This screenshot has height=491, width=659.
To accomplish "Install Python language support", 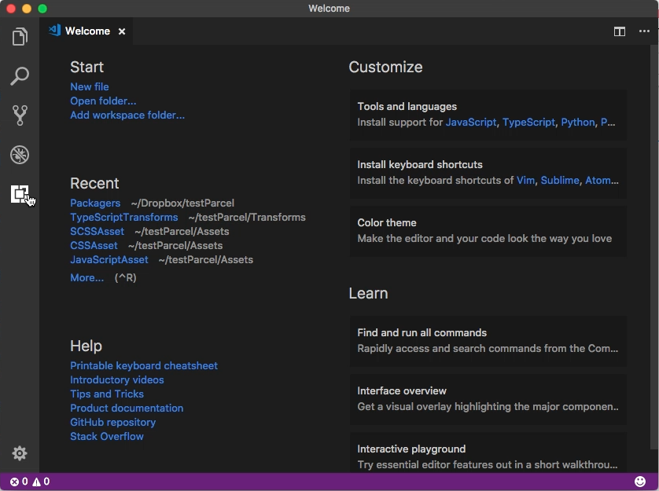I will point(578,123).
